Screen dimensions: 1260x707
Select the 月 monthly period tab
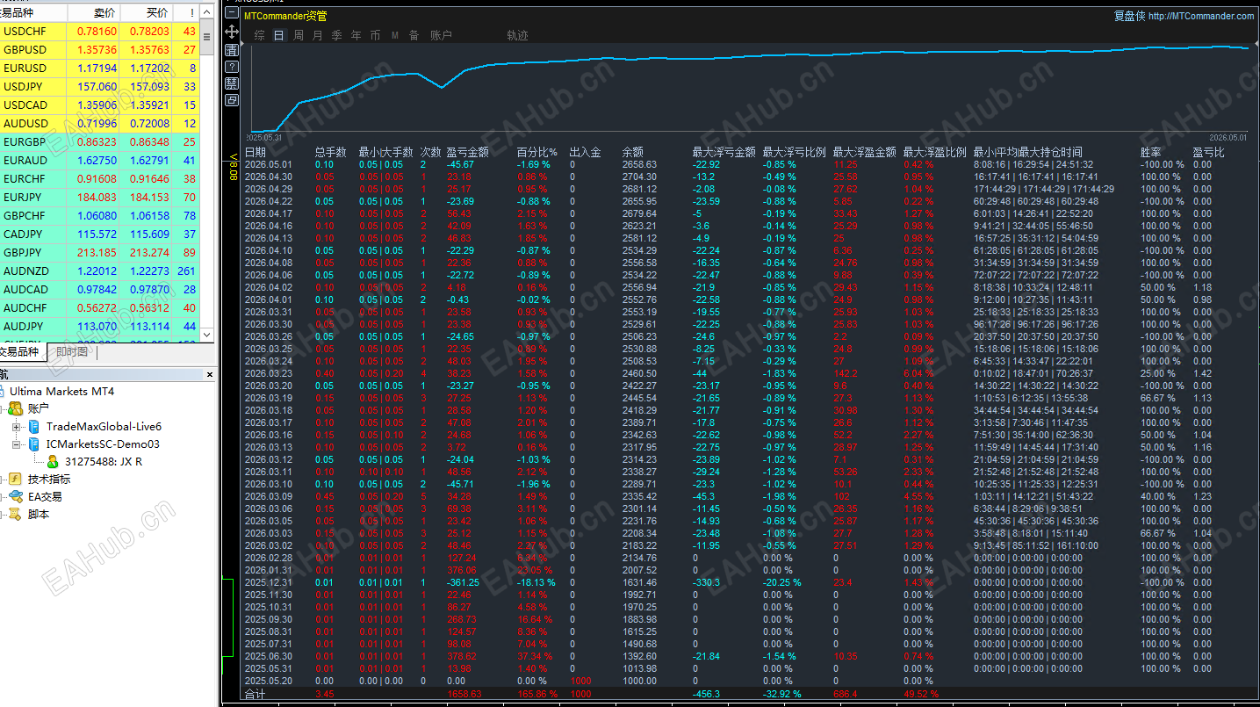[318, 35]
